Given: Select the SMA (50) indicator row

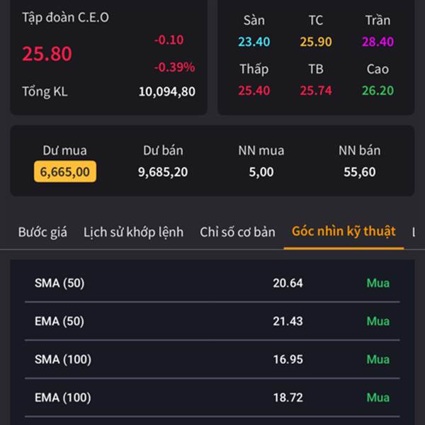Looking at the screenshot, I should click(x=212, y=283).
